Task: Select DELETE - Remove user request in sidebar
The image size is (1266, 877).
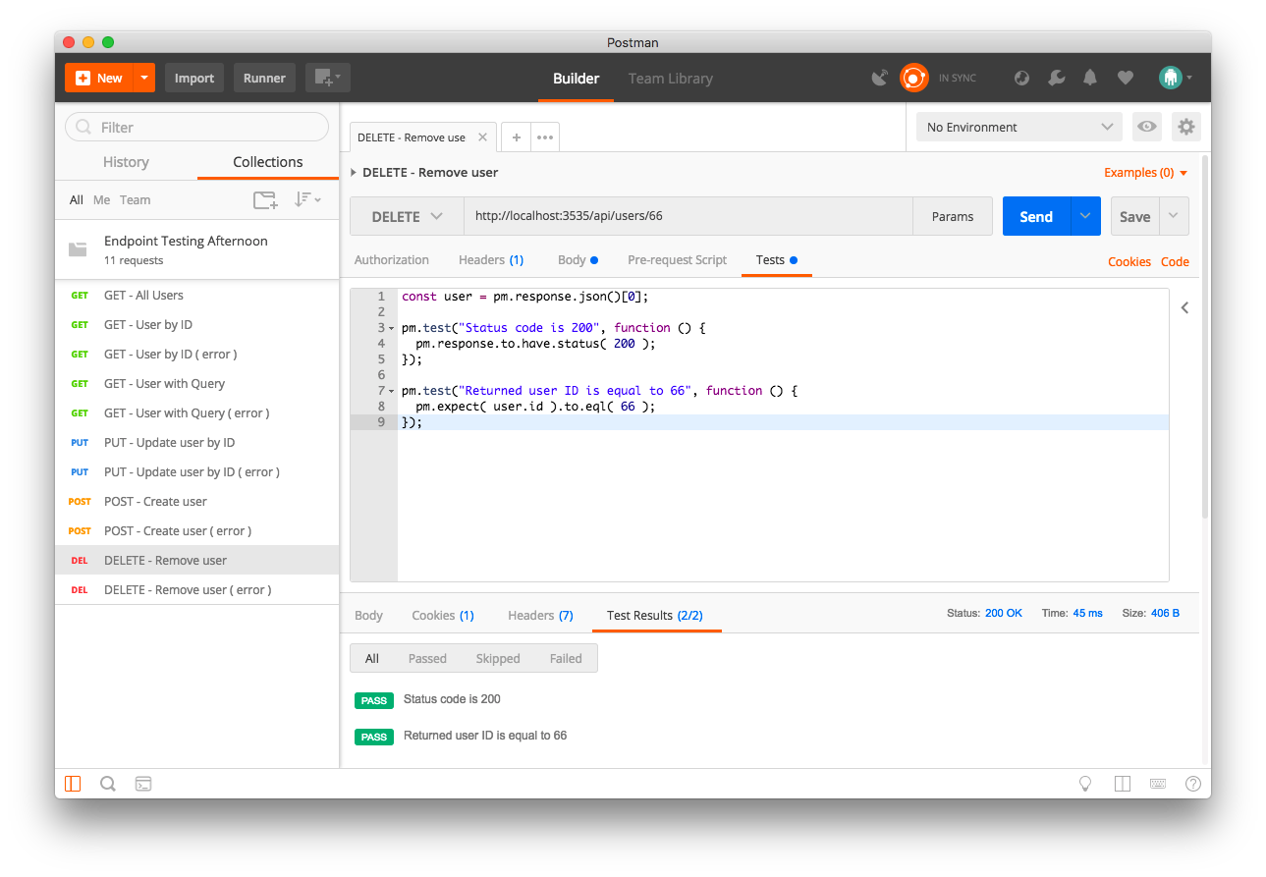Action: (x=196, y=560)
